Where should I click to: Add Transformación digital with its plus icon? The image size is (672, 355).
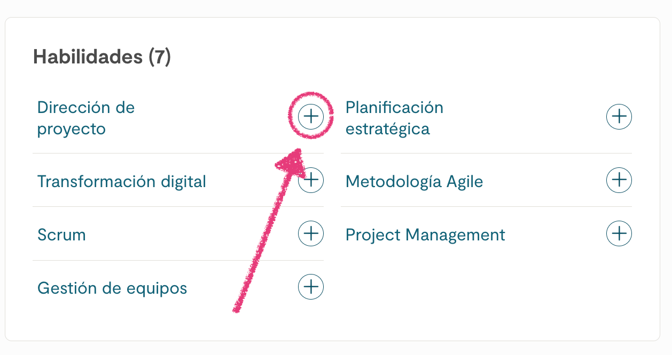click(311, 180)
